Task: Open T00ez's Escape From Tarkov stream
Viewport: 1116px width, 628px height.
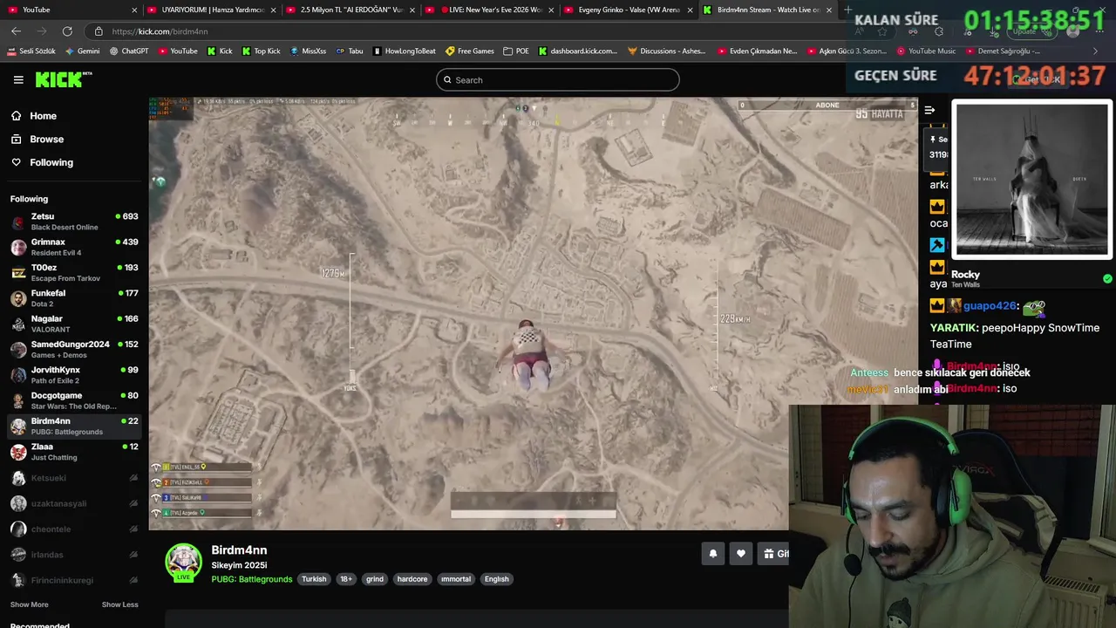Action: [x=74, y=273]
